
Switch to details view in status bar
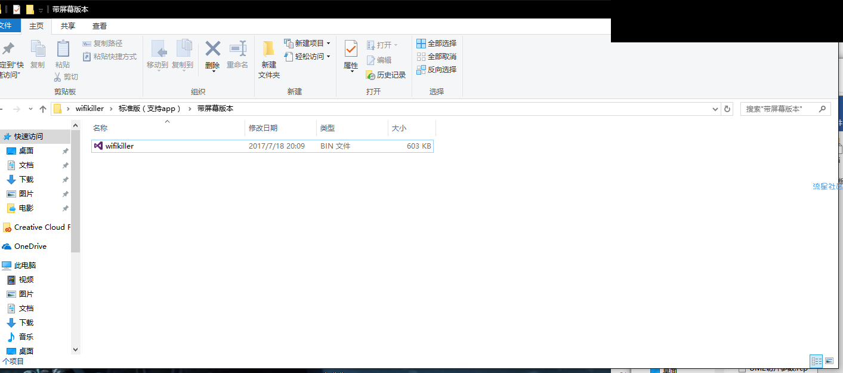tap(816, 361)
